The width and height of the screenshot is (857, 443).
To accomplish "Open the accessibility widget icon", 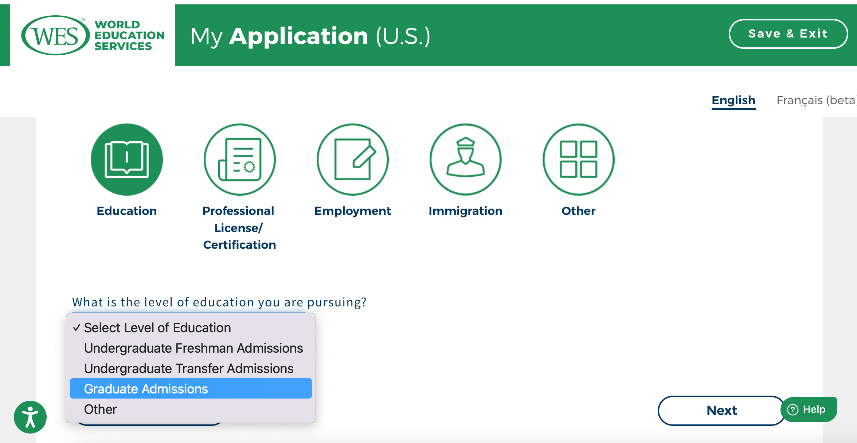I will [30, 417].
